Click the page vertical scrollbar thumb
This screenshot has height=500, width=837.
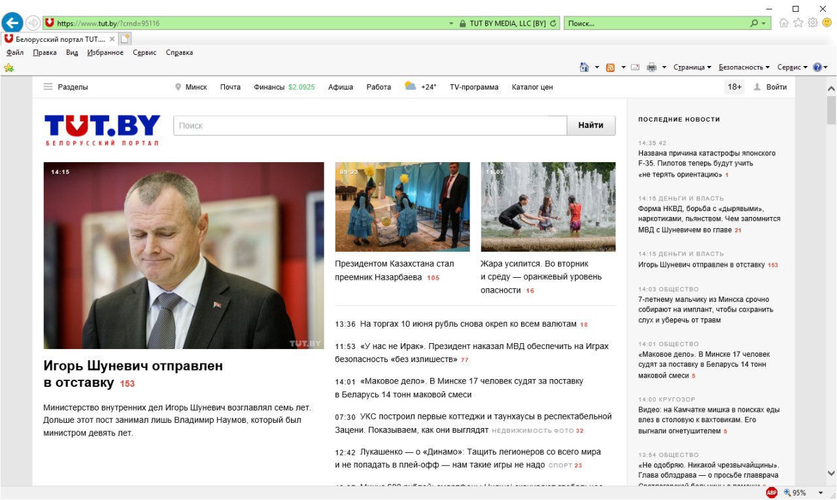pyautogui.click(x=831, y=110)
